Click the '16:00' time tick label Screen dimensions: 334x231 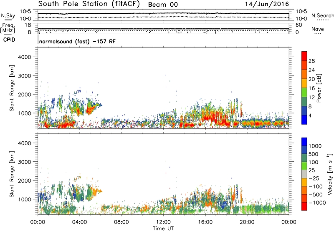(x=205, y=222)
